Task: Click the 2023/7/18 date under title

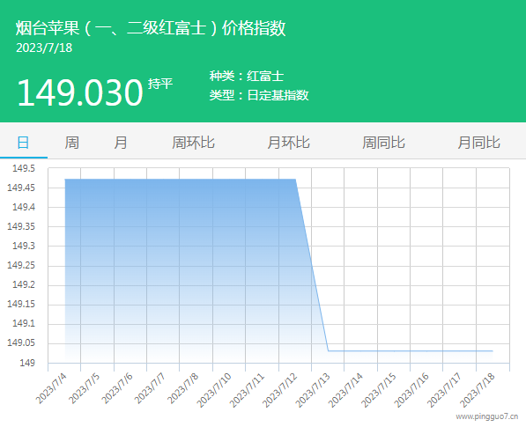Action: [44, 48]
